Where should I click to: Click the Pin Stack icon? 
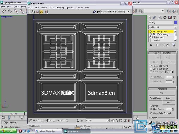pos(151,45)
